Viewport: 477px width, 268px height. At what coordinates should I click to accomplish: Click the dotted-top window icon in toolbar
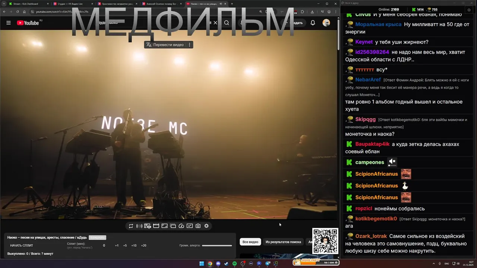pyautogui.click(x=173, y=226)
